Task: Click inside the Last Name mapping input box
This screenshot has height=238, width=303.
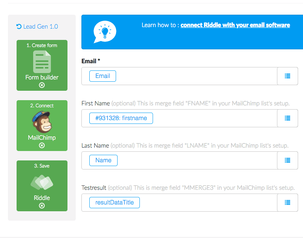Action: pos(179,160)
